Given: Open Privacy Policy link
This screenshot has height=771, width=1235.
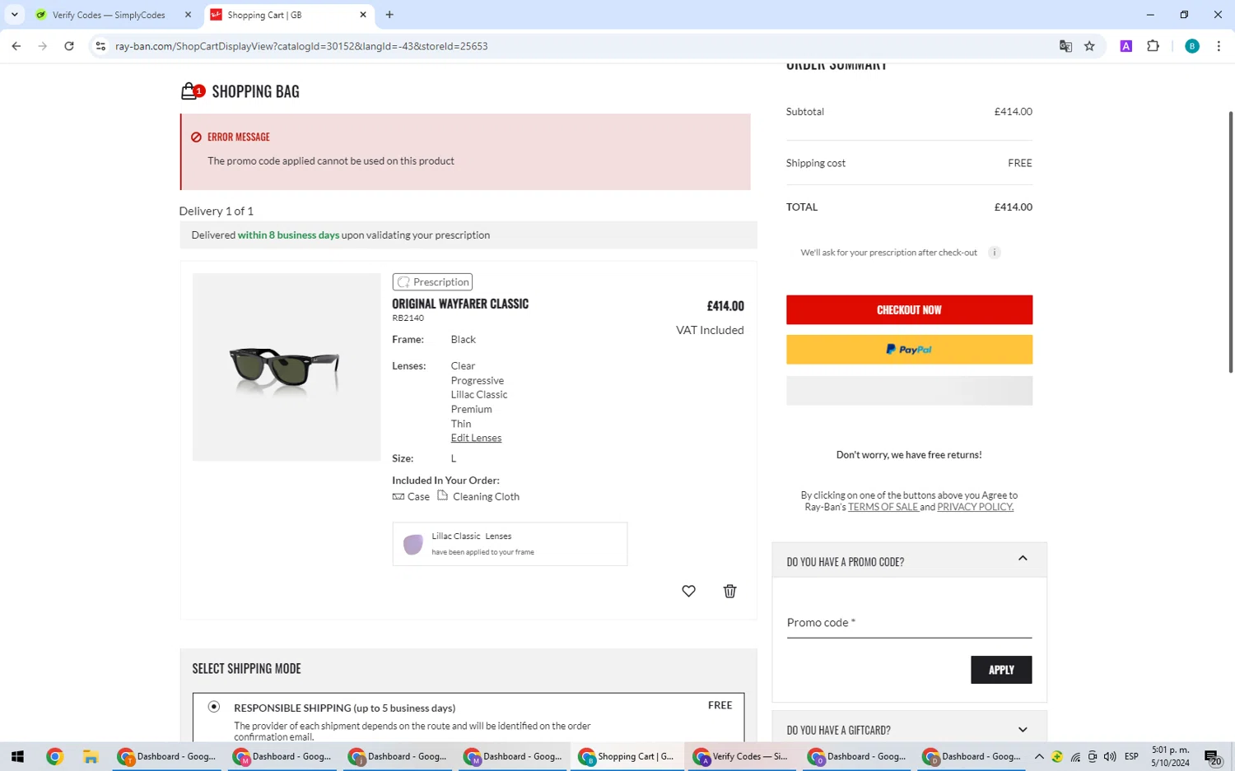Looking at the screenshot, I should click(x=975, y=507).
